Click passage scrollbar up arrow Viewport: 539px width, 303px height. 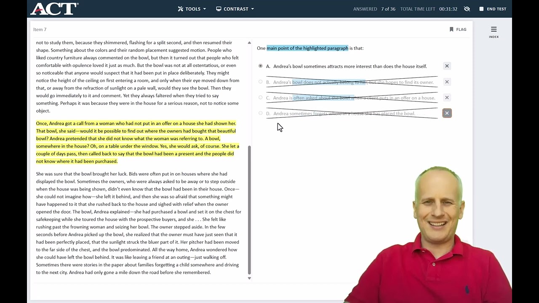(x=249, y=43)
